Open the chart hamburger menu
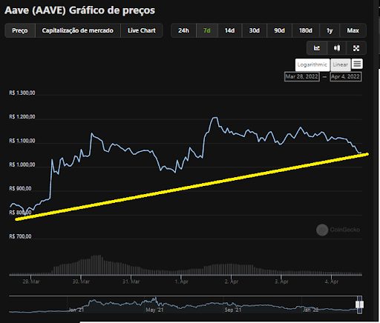Screen dimensions: 380x323 (x=357, y=64)
